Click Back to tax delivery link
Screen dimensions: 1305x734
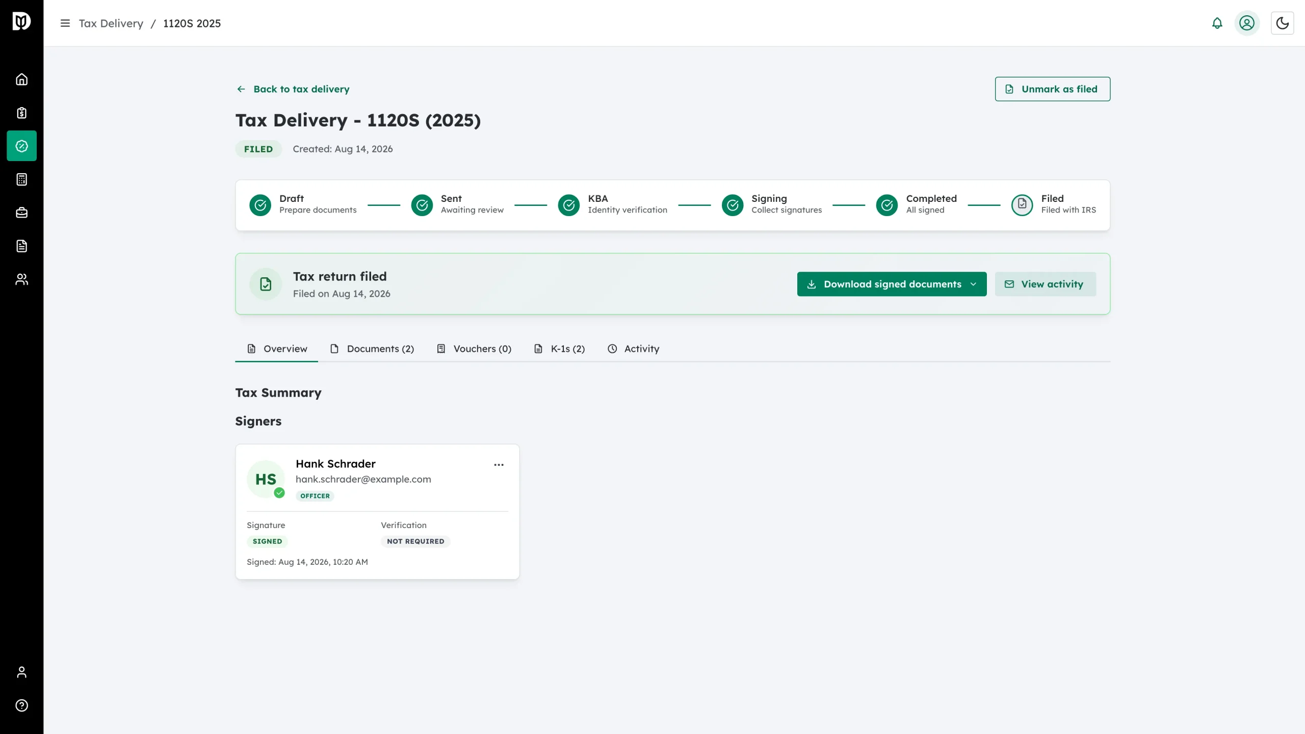click(293, 89)
